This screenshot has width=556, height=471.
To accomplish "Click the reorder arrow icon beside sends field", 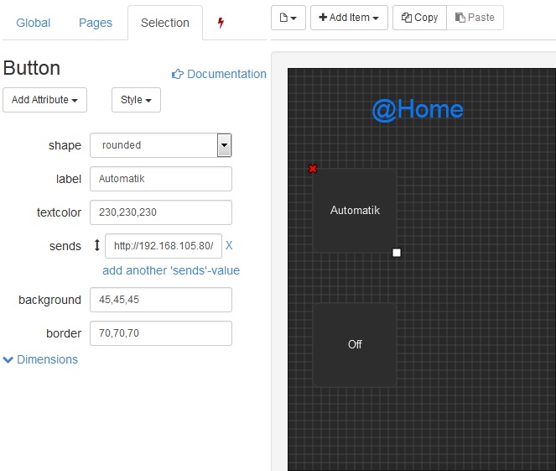I will click(96, 246).
